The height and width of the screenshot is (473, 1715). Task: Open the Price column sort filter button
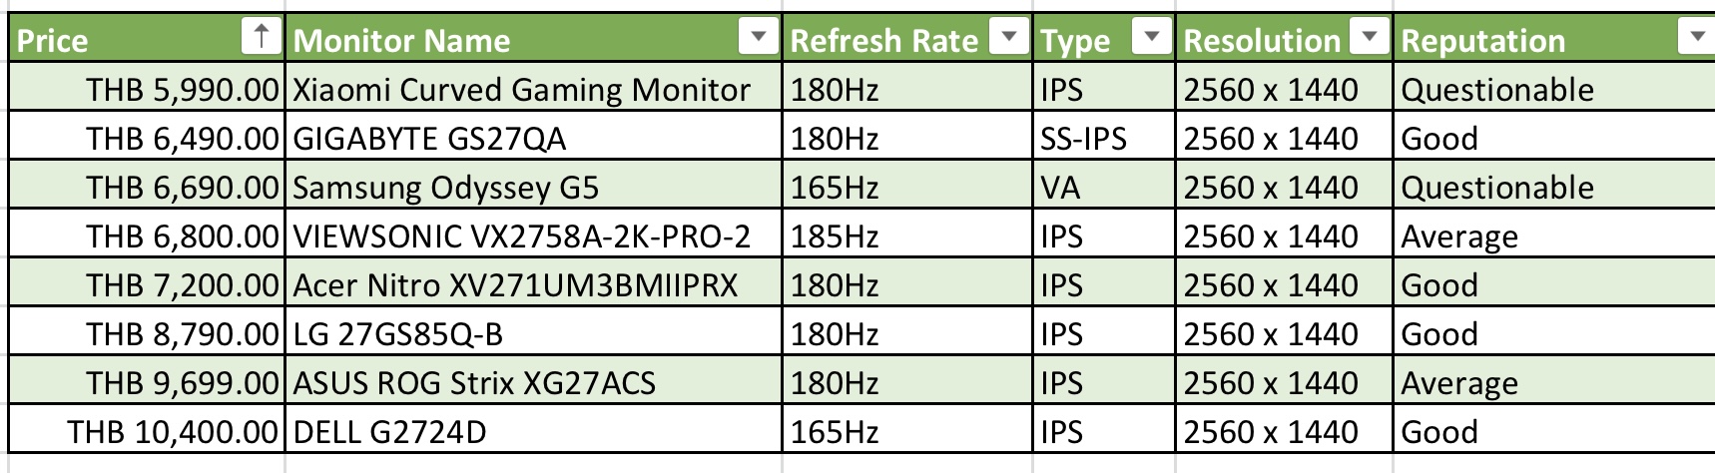click(x=262, y=38)
